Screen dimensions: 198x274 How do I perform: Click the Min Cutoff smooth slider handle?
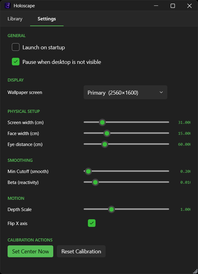coord(88,171)
